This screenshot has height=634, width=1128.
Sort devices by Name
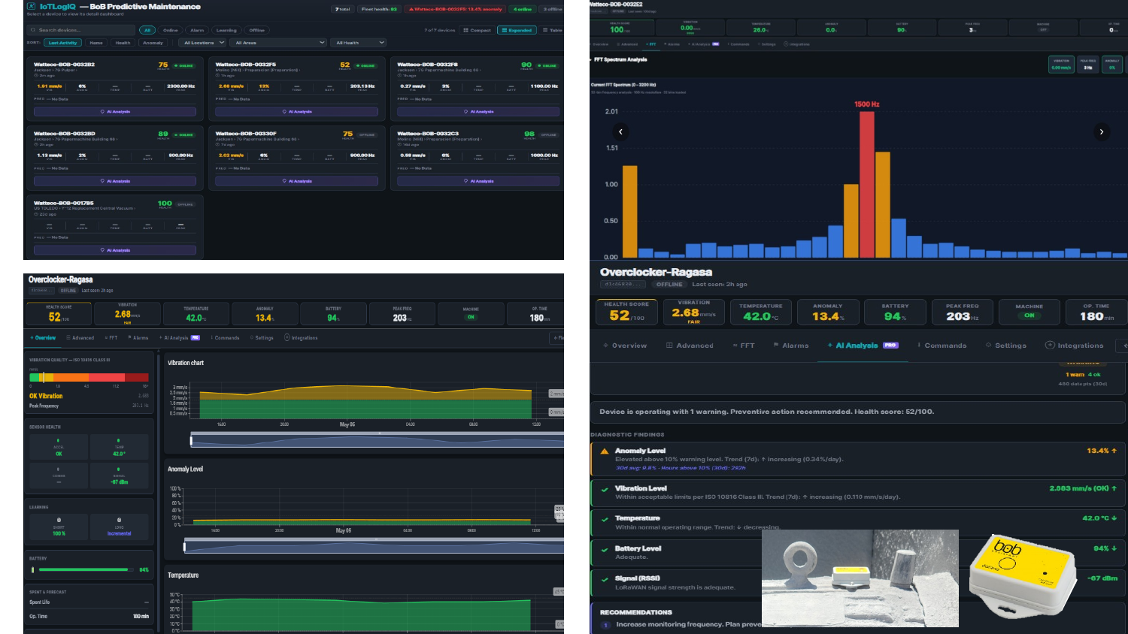(x=96, y=43)
